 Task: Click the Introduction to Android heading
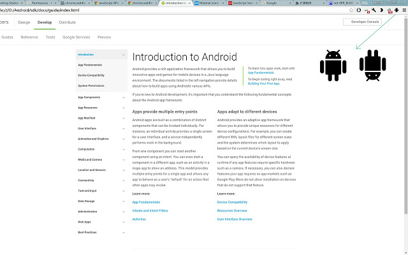[x=184, y=57]
